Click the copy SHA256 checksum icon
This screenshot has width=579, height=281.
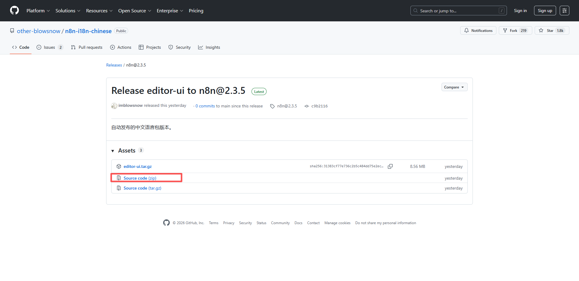tap(390, 166)
